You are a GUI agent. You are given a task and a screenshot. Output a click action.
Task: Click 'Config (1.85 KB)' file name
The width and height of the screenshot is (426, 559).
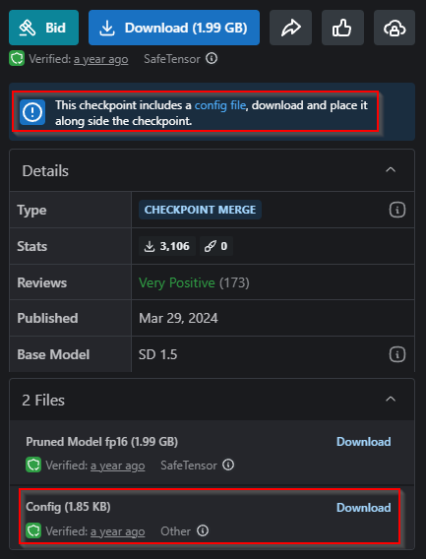click(x=68, y=507)
